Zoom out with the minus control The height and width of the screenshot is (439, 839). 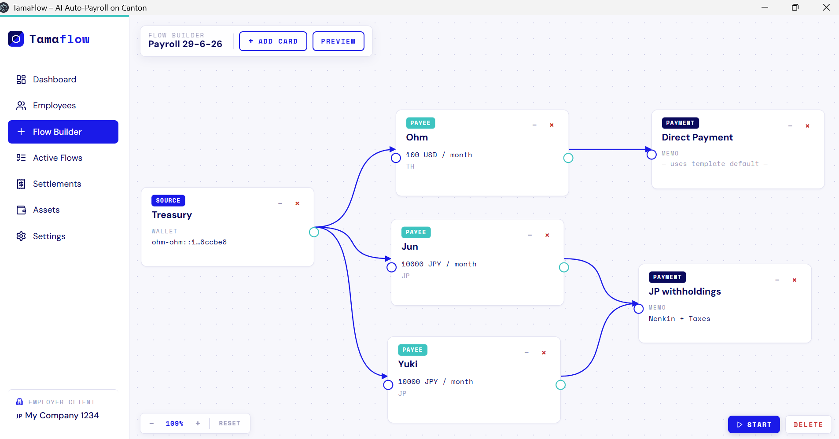point(151,424)
